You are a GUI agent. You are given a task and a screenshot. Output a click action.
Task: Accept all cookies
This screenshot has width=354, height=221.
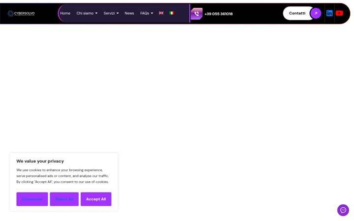pos(96,199)
